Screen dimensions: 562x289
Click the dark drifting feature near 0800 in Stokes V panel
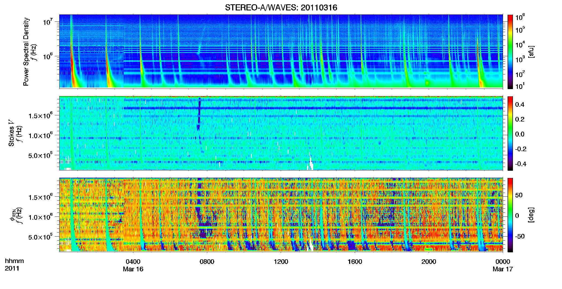point(199,115)
